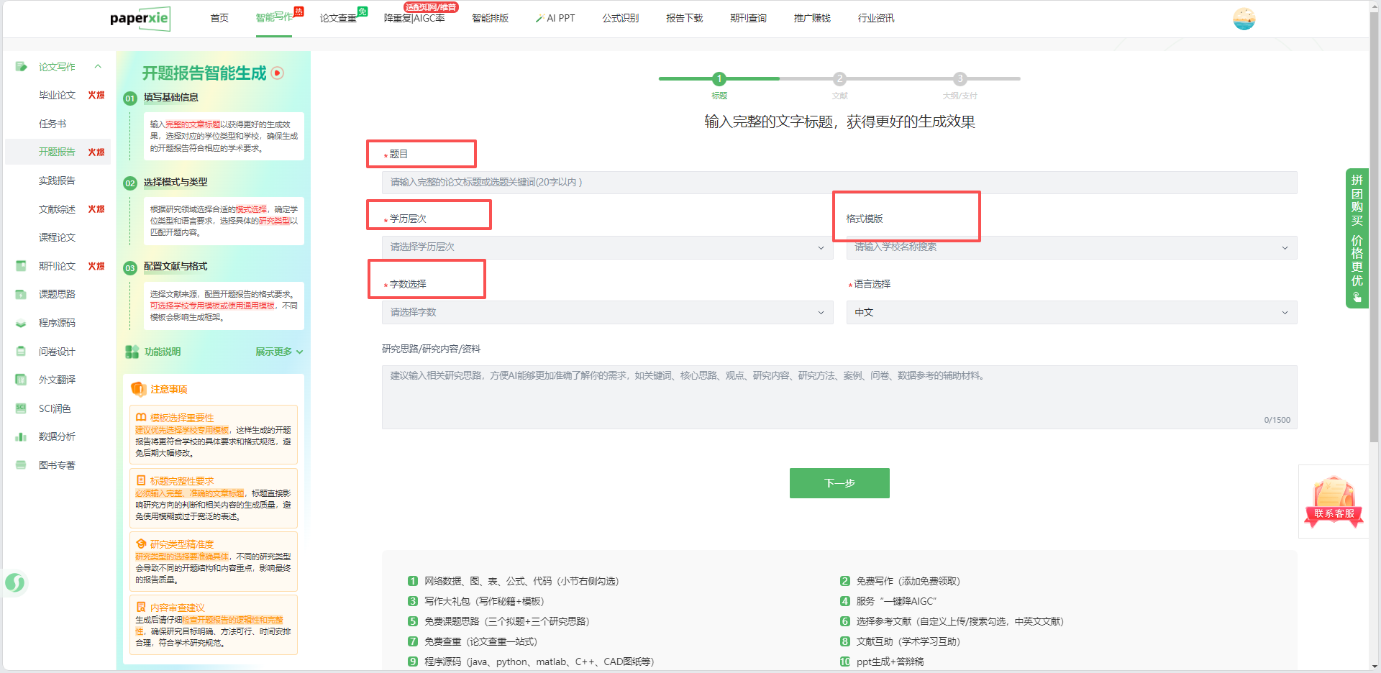Click the 数据分析 chart icon
The image size is (1381, 673).
21,436
